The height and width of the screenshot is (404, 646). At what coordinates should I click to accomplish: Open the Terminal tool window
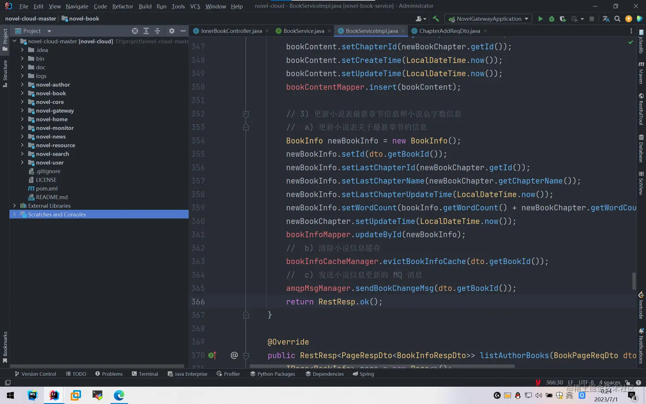coord(145,374)
